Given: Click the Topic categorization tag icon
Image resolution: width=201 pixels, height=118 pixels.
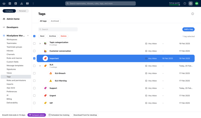Looking at the screenshot, I should (x=45, y=44).
